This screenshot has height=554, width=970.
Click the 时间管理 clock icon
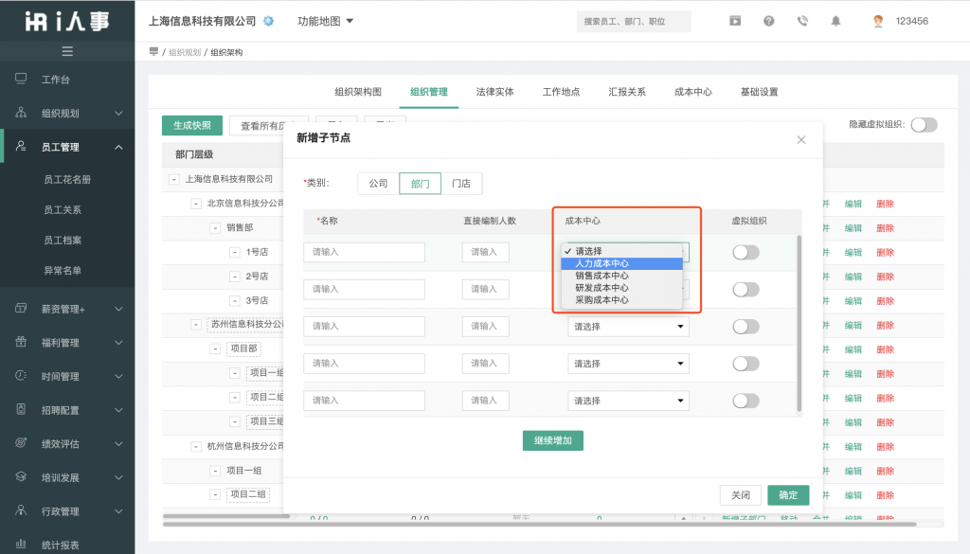21,375
